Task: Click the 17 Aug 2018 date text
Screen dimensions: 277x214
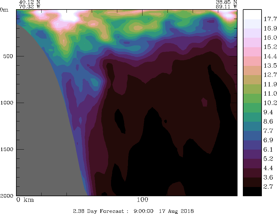Action: [x=176, y=211]
